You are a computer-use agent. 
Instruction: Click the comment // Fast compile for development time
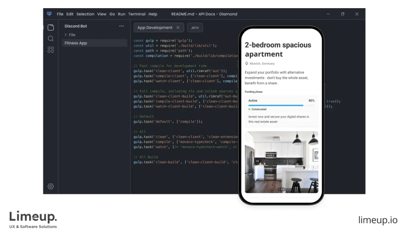pyautogui.click(x=170, y=66)
